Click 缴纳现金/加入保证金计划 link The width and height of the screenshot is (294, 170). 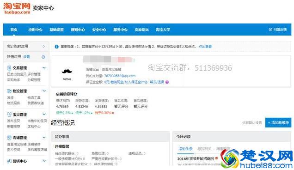pyautogui.click(x=129, y=82)
